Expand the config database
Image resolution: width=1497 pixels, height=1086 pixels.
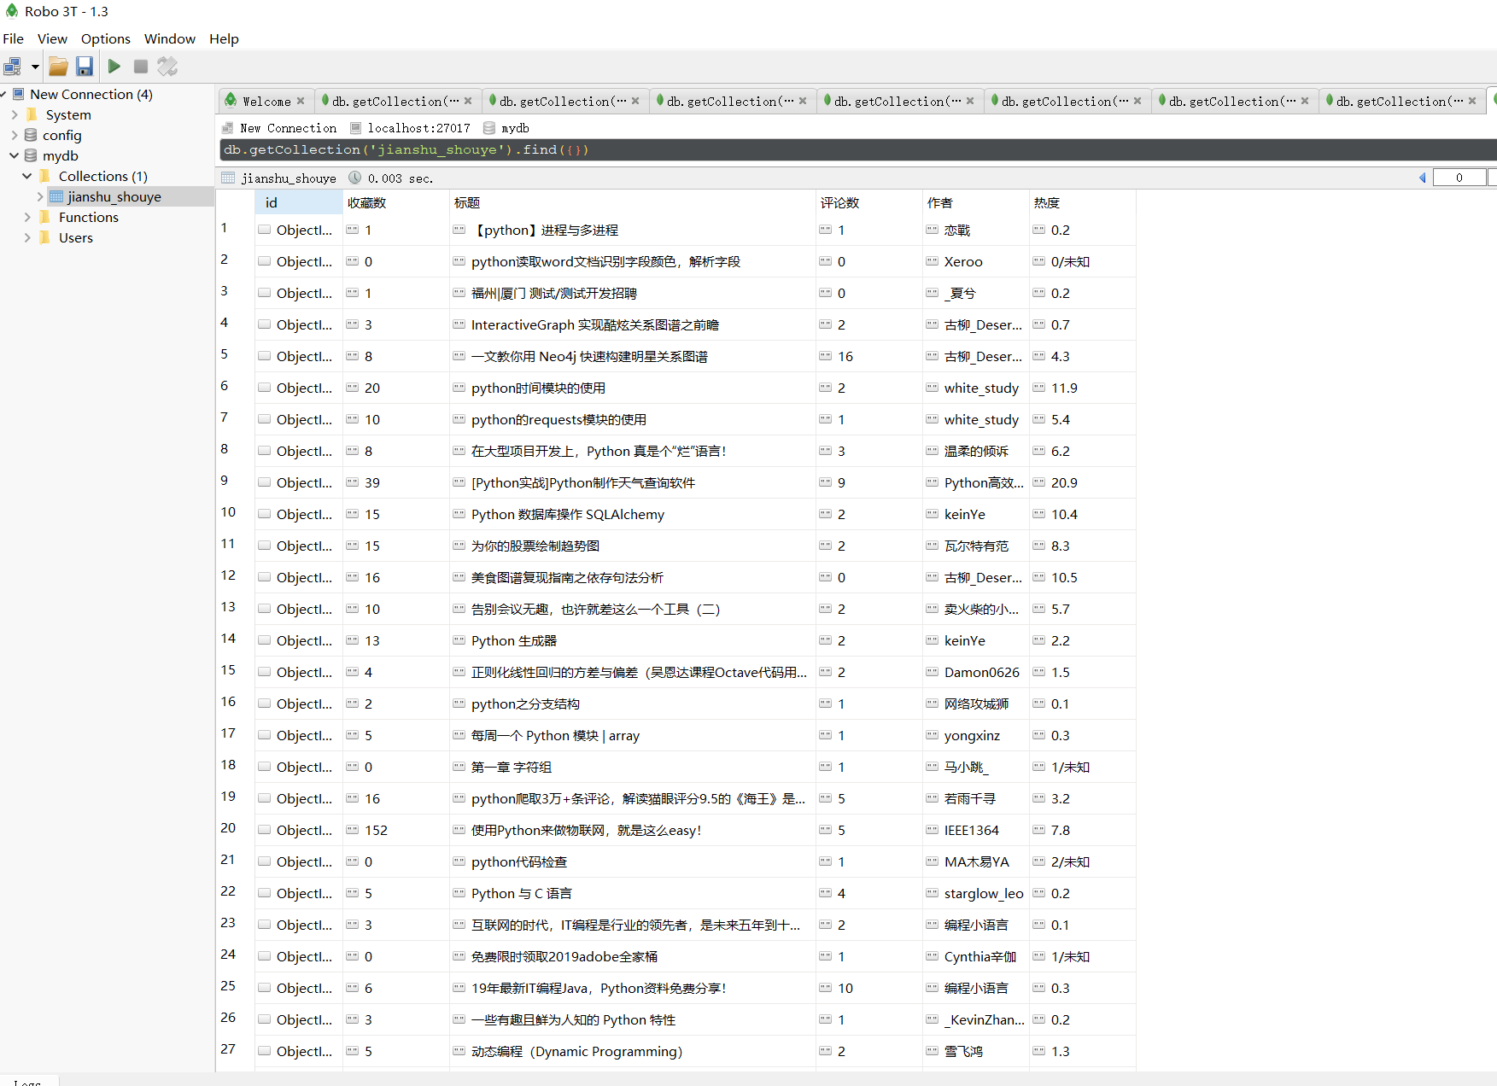coord(15,135)
